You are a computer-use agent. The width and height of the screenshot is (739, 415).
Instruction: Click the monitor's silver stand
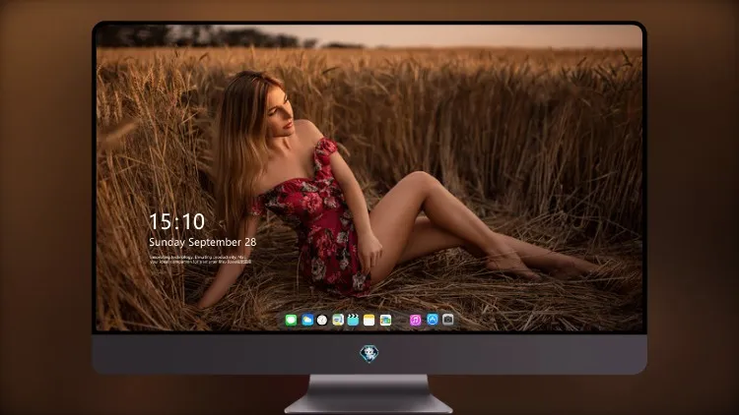[x=369, y=394]
